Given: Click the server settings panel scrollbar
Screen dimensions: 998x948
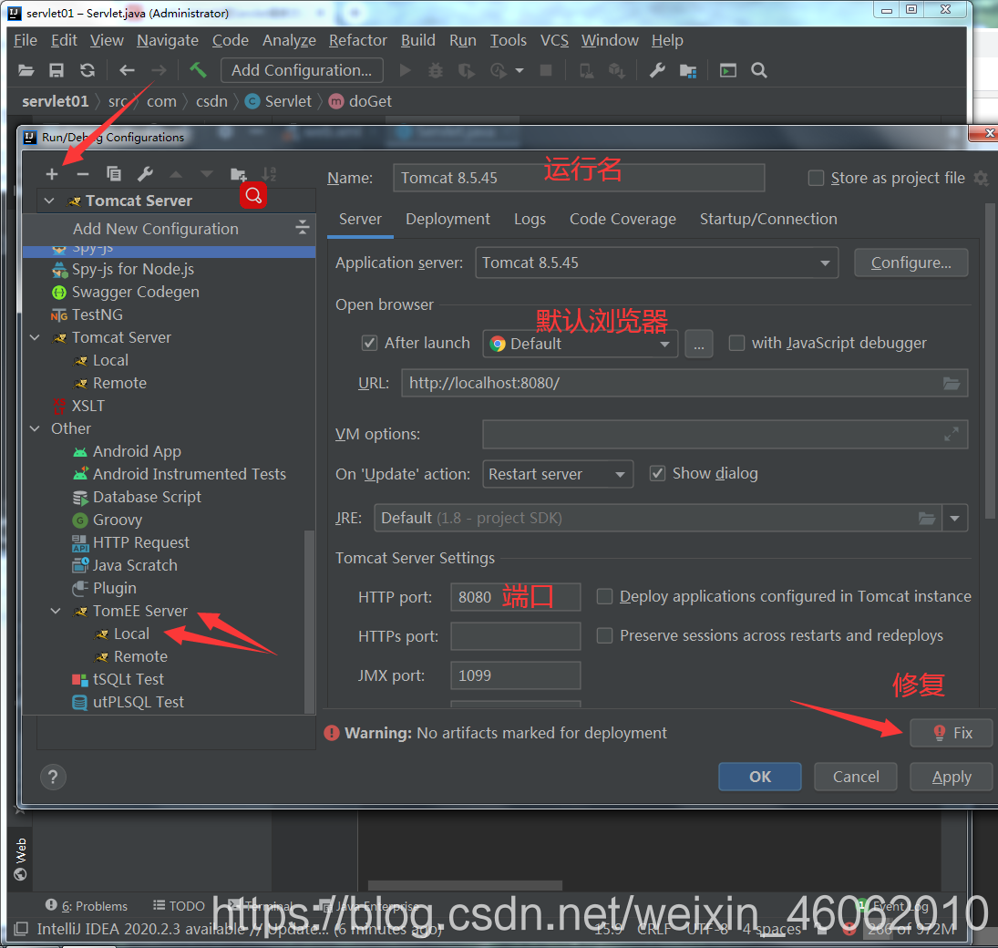Looking at the screenshot, I should pos(990,360).
